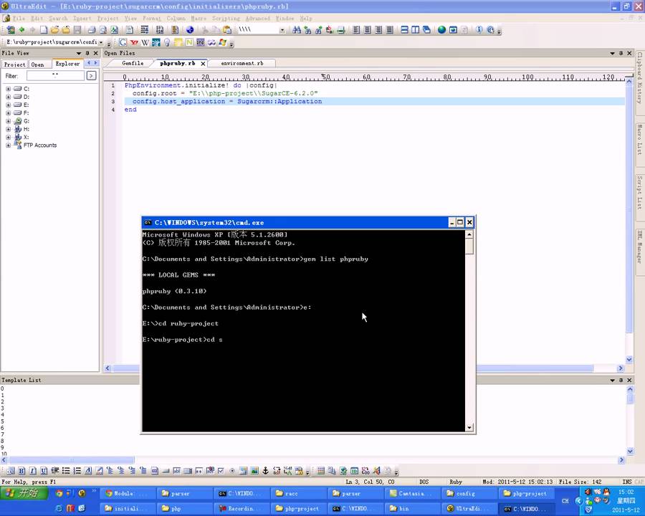Viewport: 645px width, 516px height.
Task: Click the HTML anchor icon
Action: [x=266, y=471]
